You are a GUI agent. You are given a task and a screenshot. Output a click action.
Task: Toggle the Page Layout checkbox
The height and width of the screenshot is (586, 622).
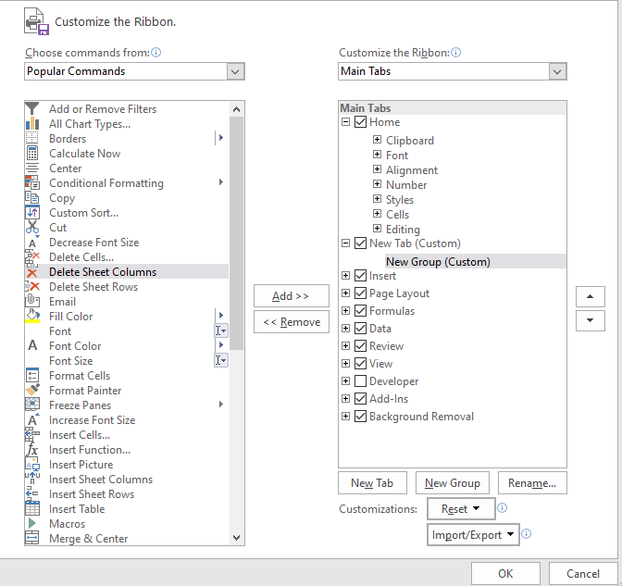click(x=360, y=293)
